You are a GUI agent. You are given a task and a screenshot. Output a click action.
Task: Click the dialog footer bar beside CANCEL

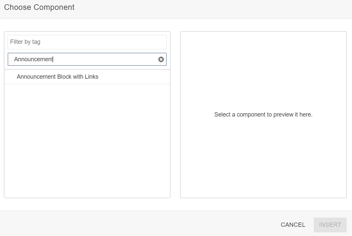click(135, 223)
